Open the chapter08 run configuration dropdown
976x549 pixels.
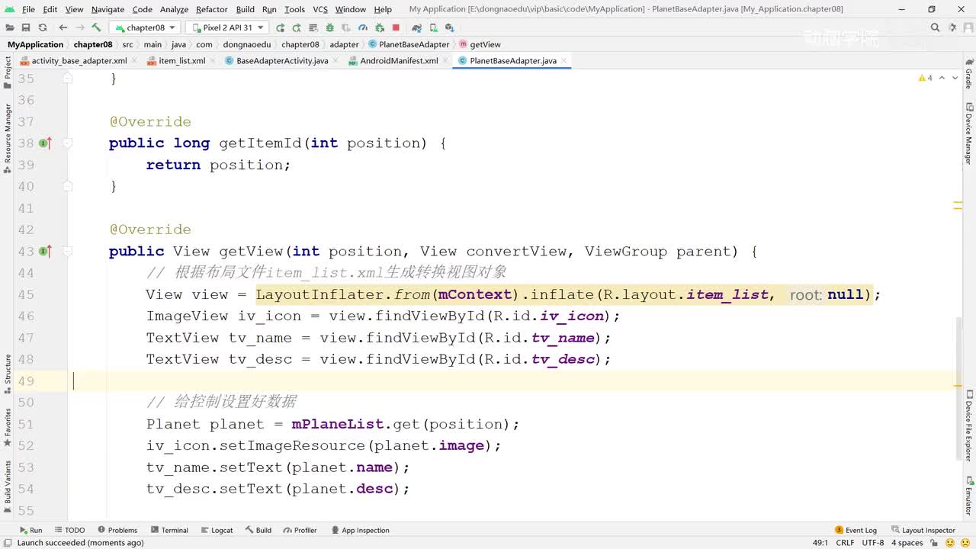146,27
